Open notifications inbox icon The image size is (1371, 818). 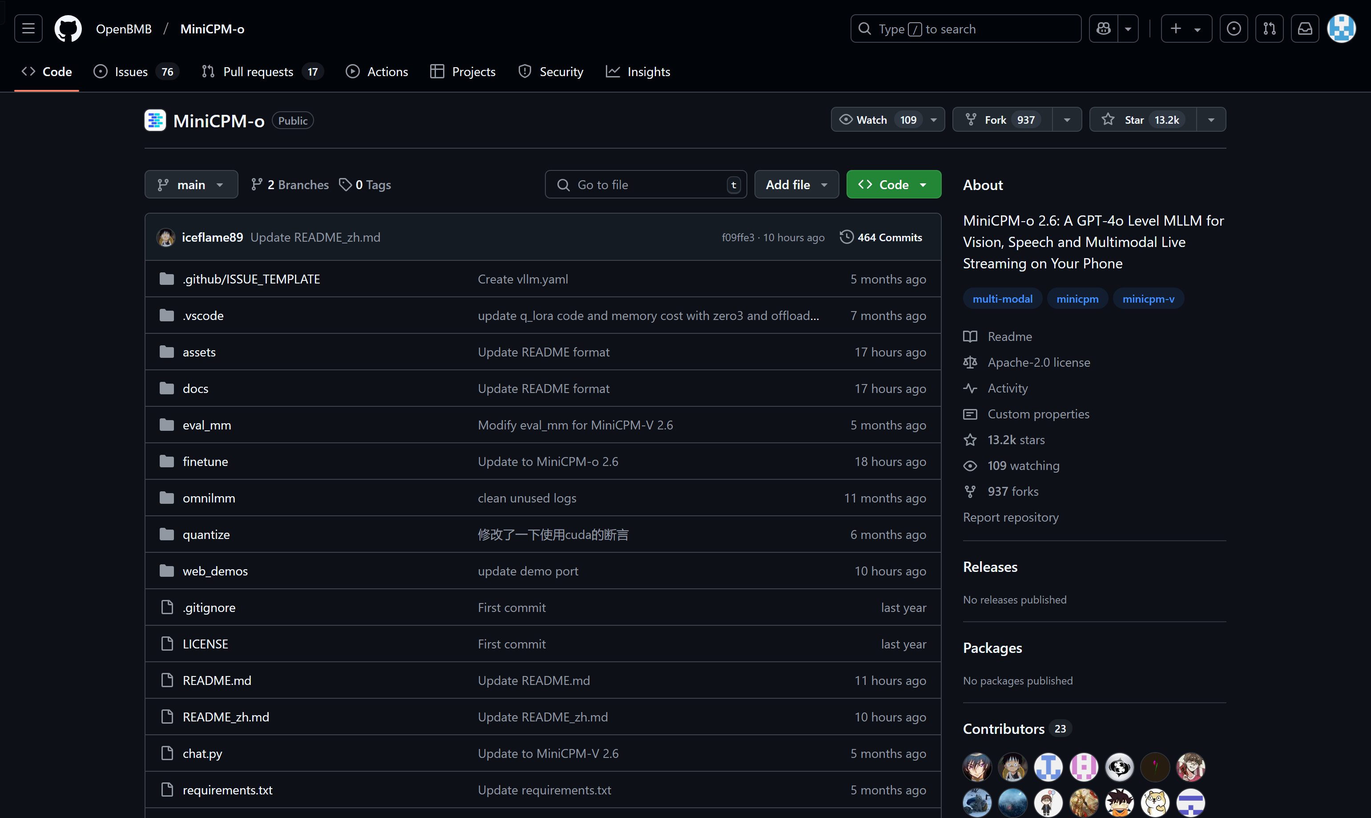tap(1305, 28)
